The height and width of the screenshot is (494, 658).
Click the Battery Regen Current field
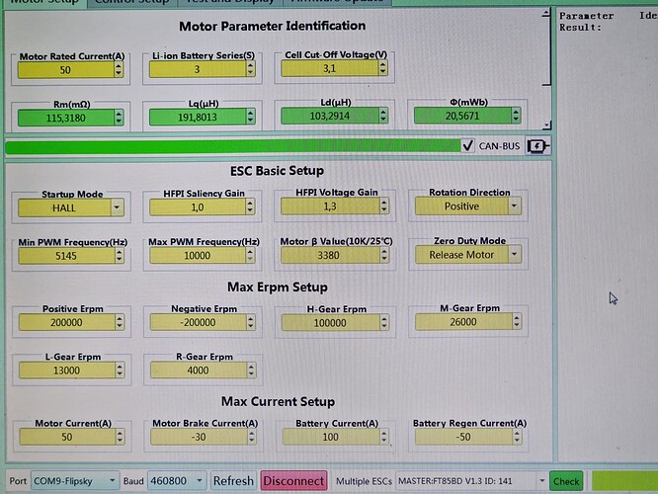coord(463,437)
